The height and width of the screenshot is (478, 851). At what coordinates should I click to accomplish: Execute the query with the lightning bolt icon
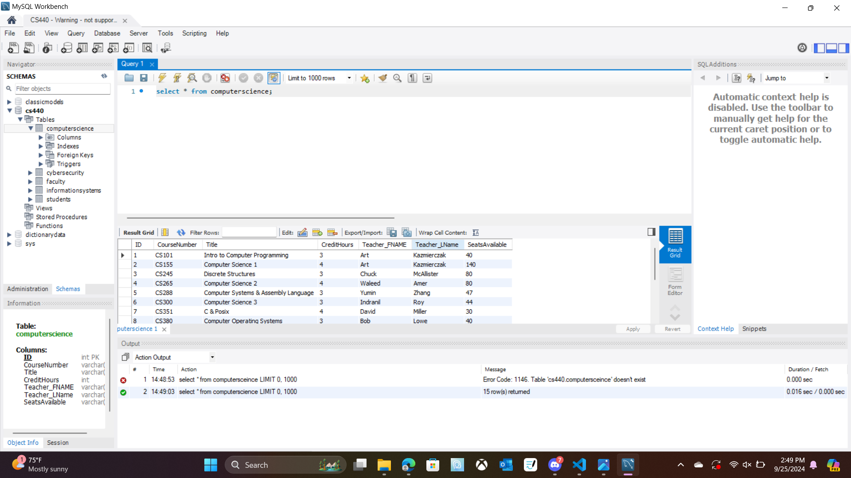point(162,78)
